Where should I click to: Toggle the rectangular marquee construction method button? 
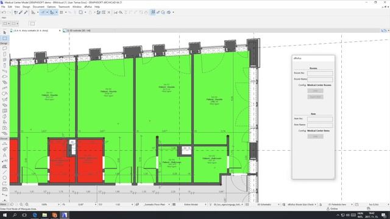pos(32,24)
